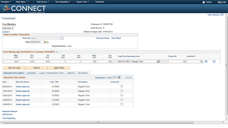Click the Project ID input field

(176, 62)
